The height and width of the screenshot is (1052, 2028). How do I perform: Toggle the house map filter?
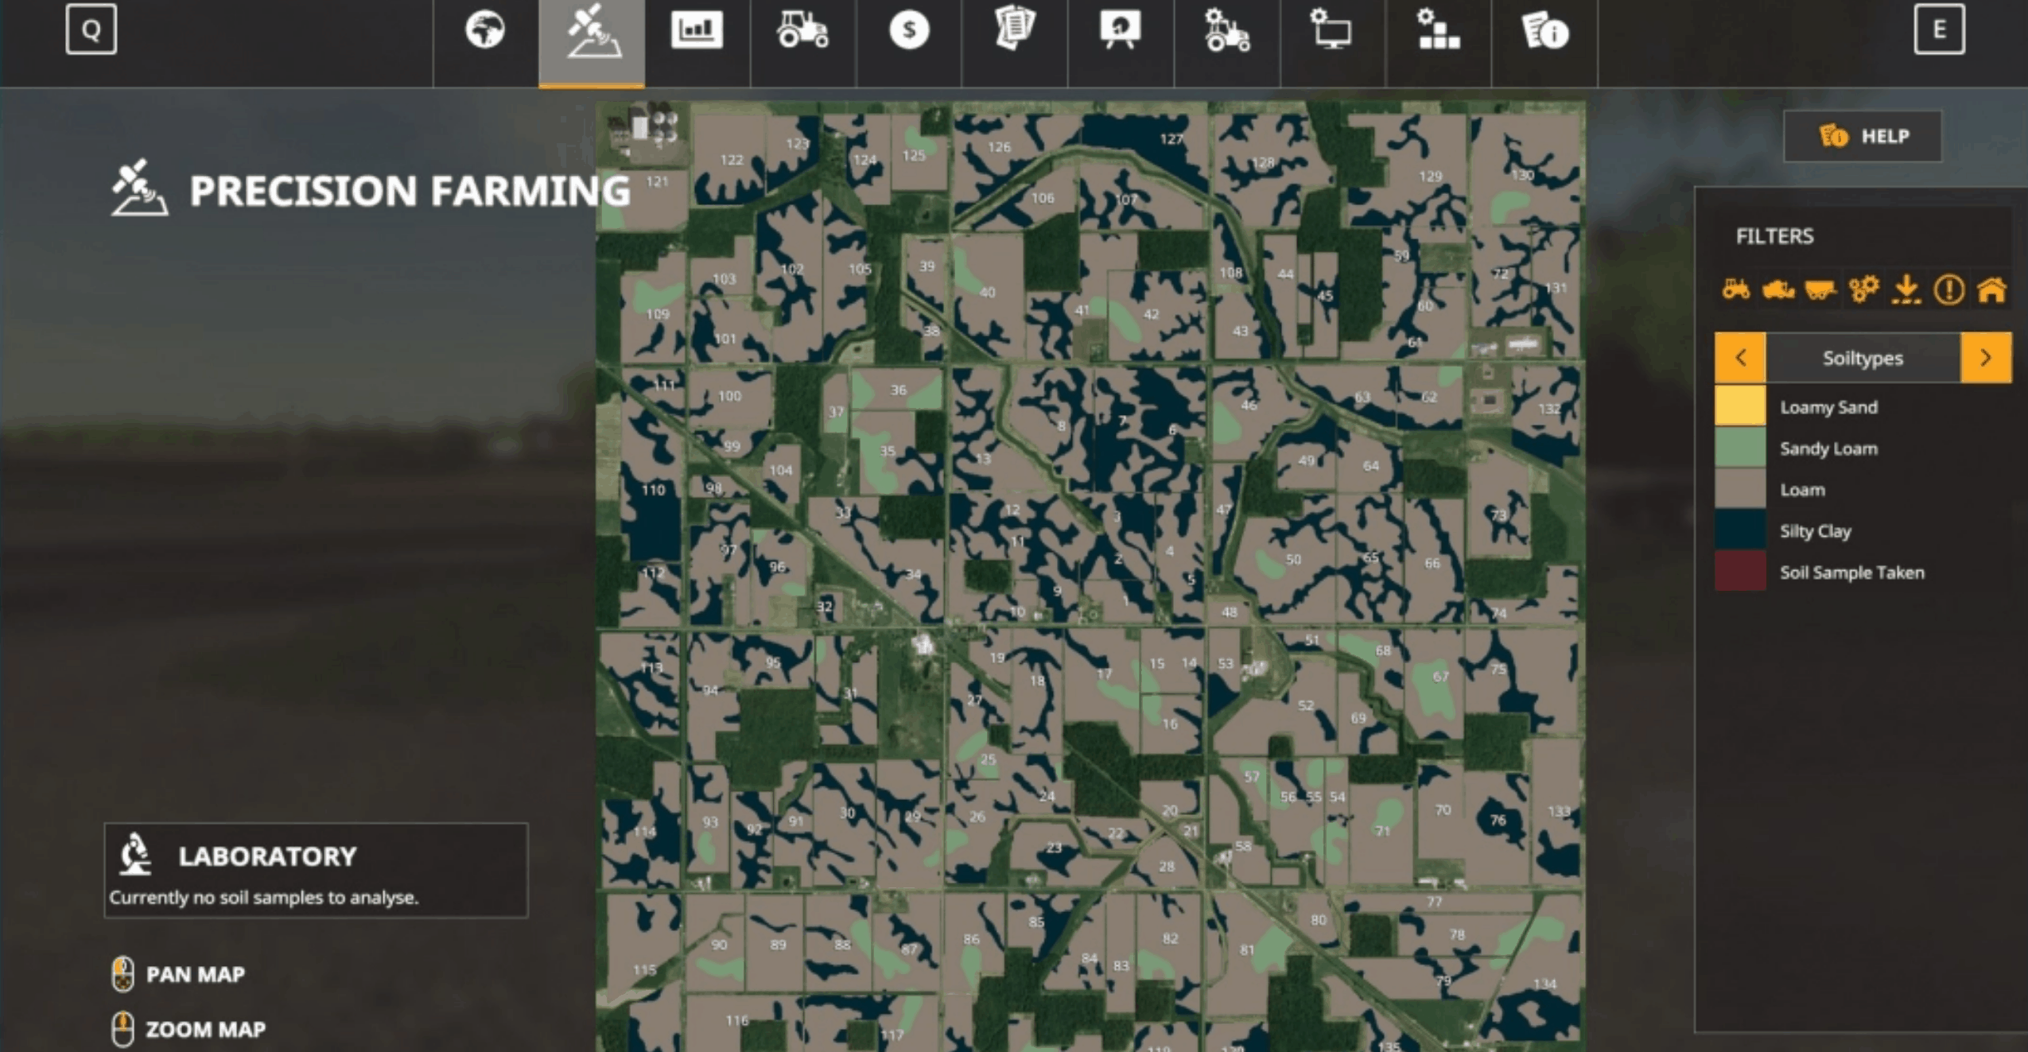[1991, 289]
